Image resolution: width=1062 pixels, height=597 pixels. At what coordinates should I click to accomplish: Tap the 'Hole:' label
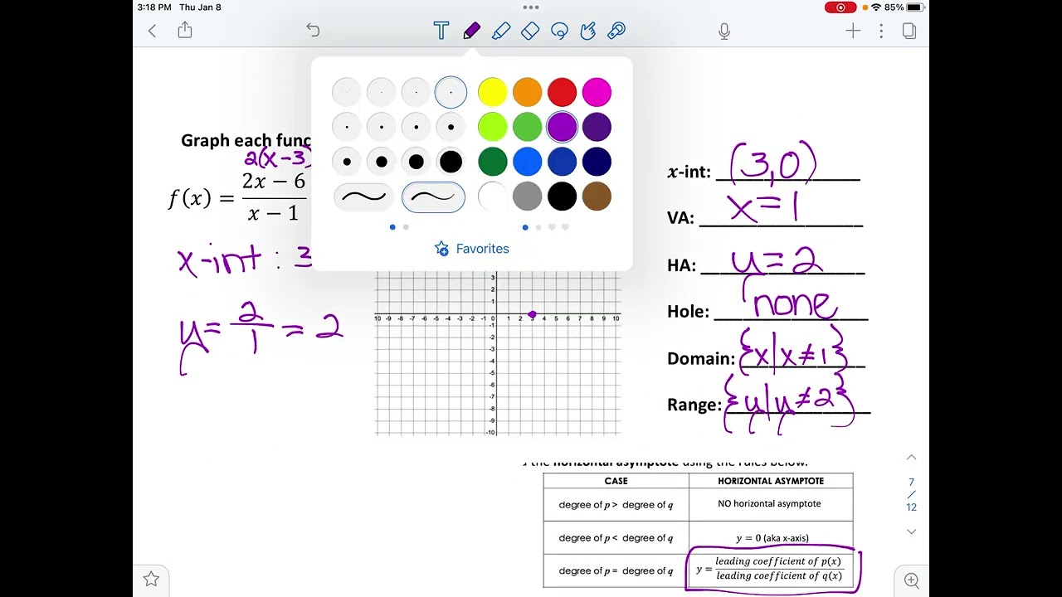[689, 312]
